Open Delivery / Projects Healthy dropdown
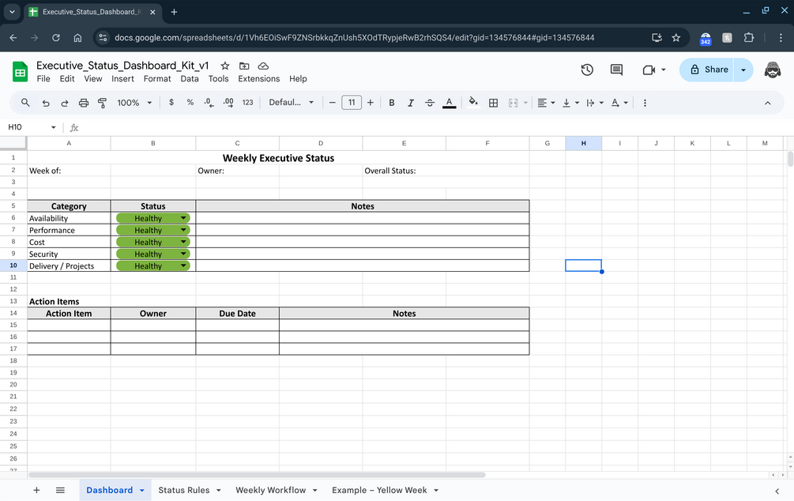794x501 pixels. click(153, 266)
